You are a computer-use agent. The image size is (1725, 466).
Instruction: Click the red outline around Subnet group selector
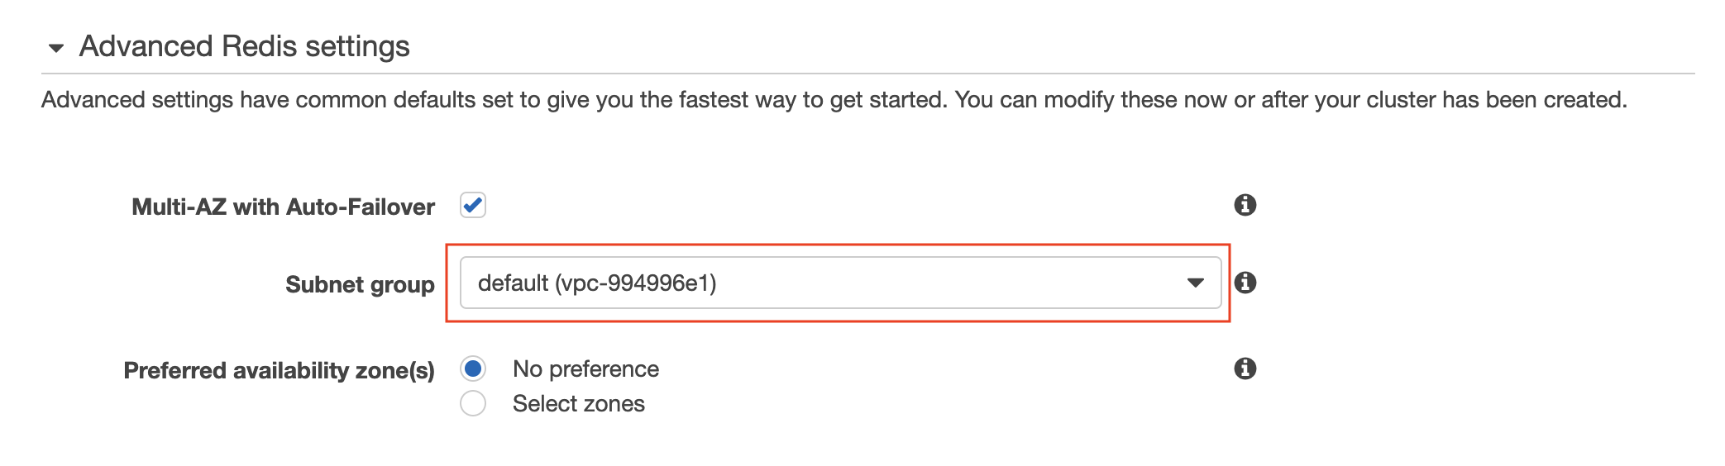839,245
